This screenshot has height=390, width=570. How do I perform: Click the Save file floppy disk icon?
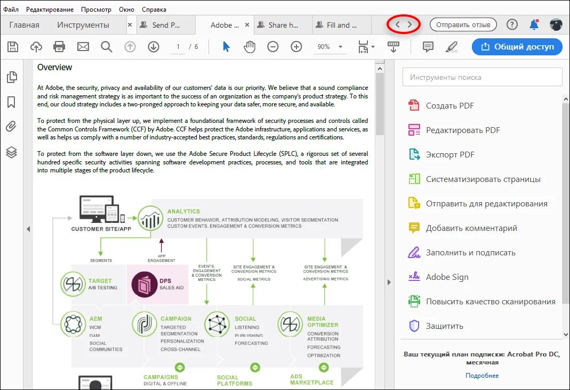(x=13, y=46)
